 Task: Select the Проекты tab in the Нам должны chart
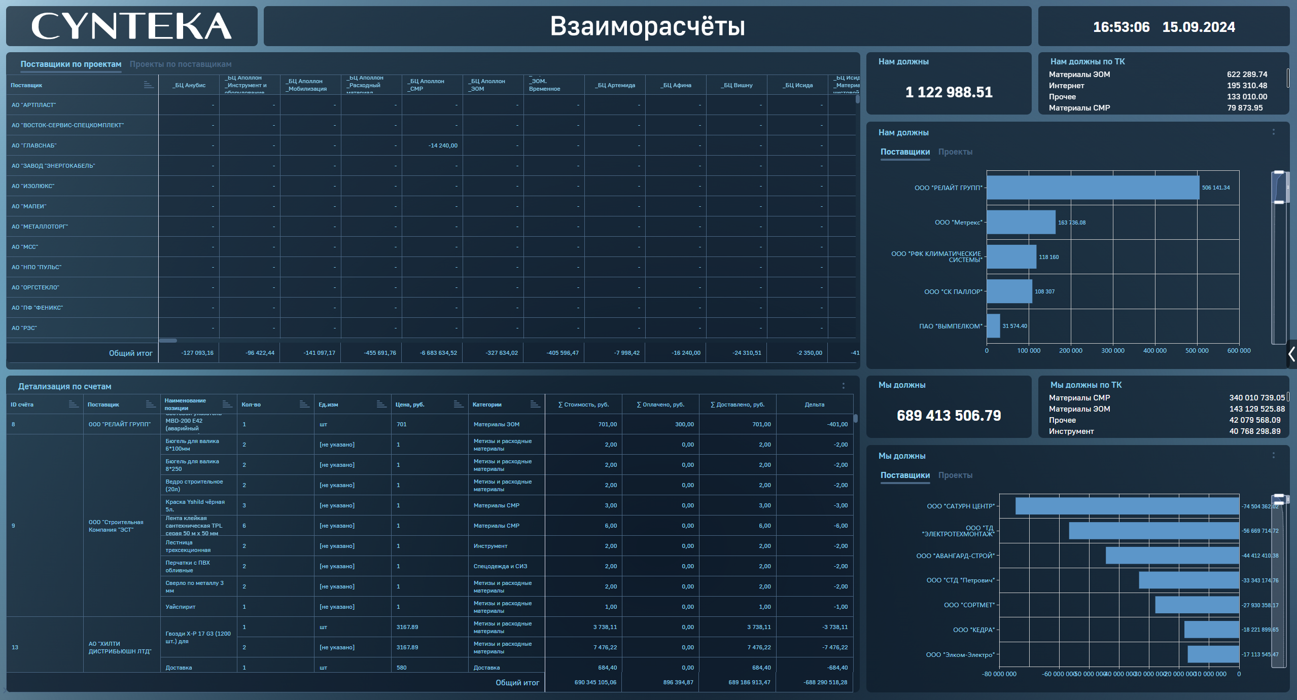[955, 152]
